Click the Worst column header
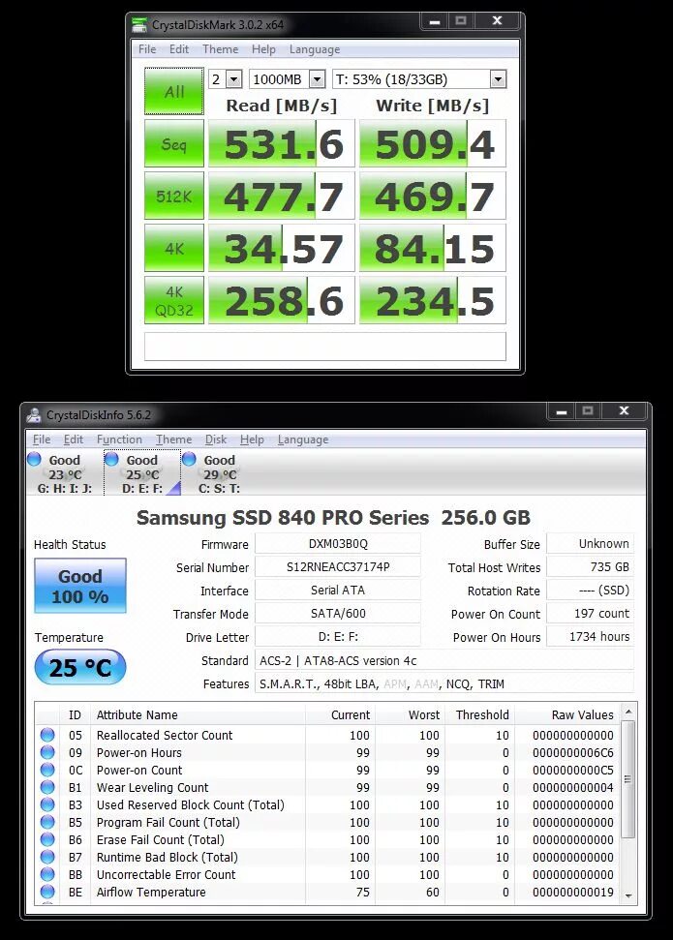 [411, 714]
